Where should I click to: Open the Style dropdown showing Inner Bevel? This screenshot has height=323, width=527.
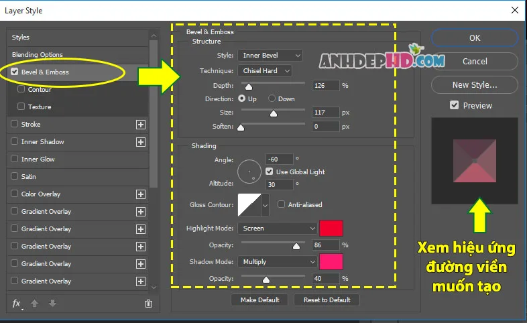pyautogui.click(x=270, y=56)
